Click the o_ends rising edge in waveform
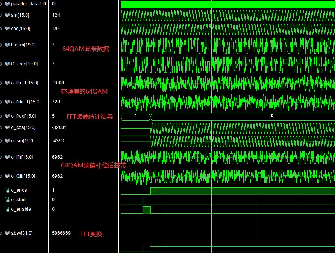Viewport: 335px width, 253px height. [x=151, y=191]
